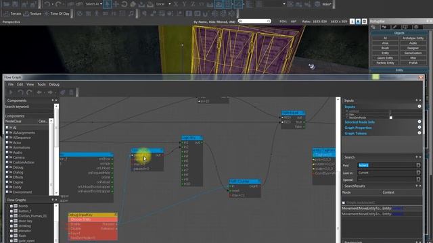Toggle the NonDevMode checkbox in Inputs

pyautogui.click(x=391, y=117)
